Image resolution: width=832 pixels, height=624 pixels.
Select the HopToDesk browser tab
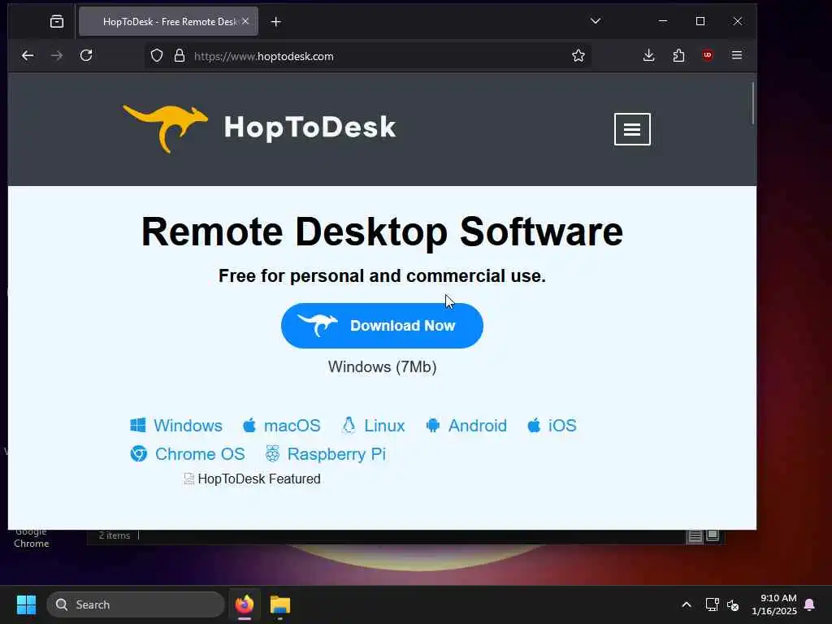(x=168, y=21)
